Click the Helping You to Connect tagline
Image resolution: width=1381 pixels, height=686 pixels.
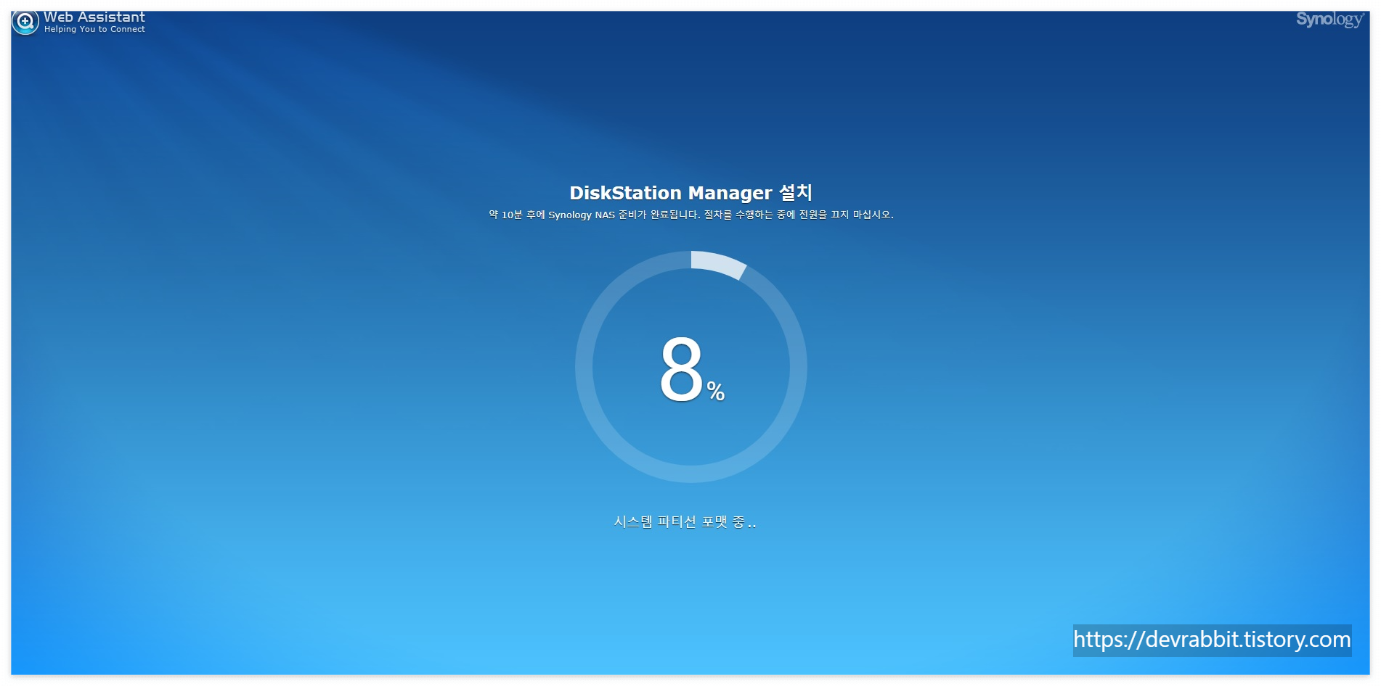[x=95, y=29]
